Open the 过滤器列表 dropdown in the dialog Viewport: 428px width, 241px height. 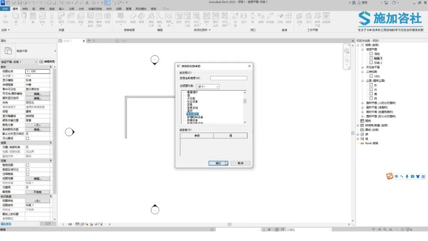(207, 86)
